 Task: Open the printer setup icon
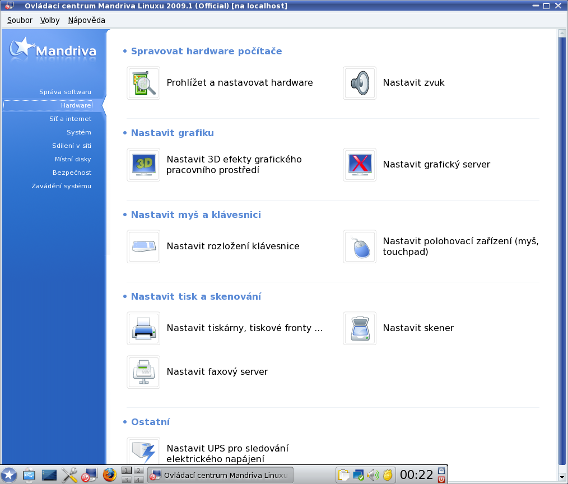pyautogui.click(x=143, y=328)
